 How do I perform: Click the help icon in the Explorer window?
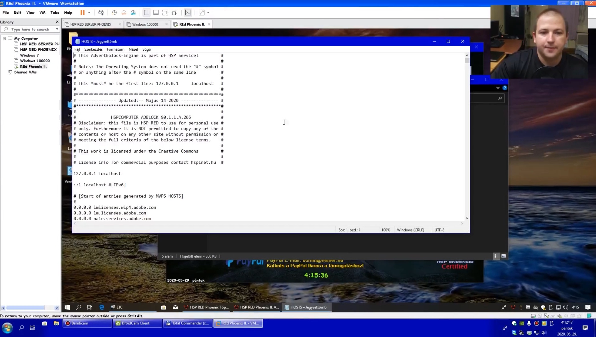tap(505, 88)
